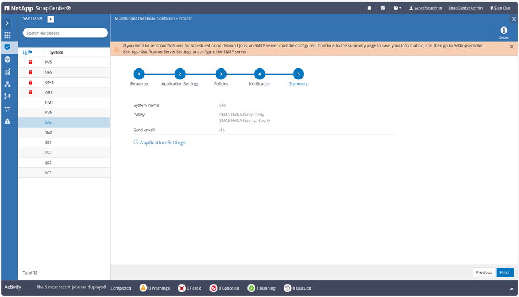Select the SM1 system row
This screenshot has height=297, width=519.
[x=64, y=132]
